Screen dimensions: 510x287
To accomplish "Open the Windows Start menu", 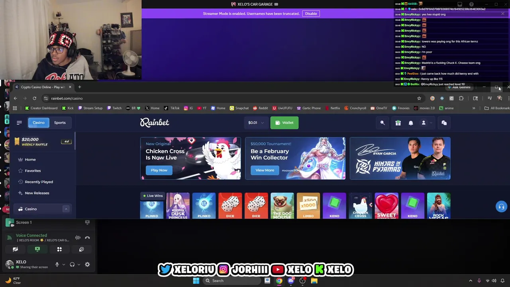I will [196, 281].
